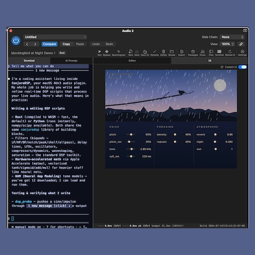Click the Paste button
The width and height of the screenshot is (255, 255).
[80, 44]
